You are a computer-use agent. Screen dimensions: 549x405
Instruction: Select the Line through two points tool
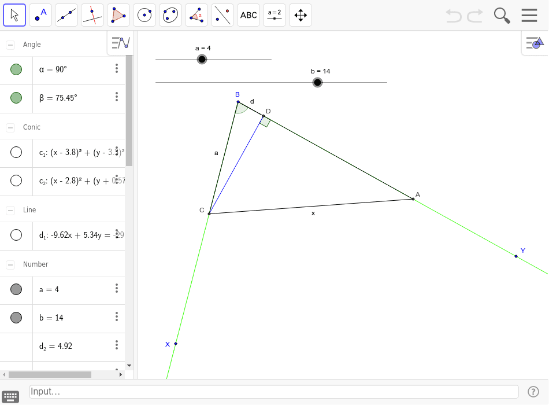click(x=66, y=15)
